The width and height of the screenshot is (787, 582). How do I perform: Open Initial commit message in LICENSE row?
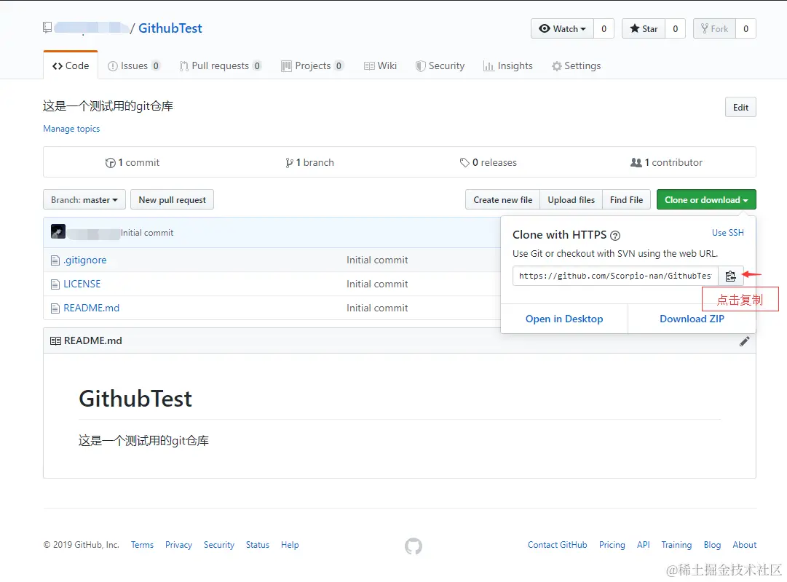377,284
